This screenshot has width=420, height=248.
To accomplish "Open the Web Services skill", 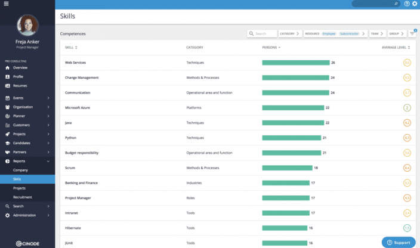I will (x=76, y=63).
